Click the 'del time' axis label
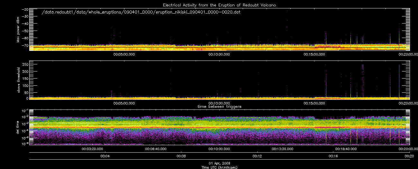This screenshot has width=418, height=169. pos(18,127)
